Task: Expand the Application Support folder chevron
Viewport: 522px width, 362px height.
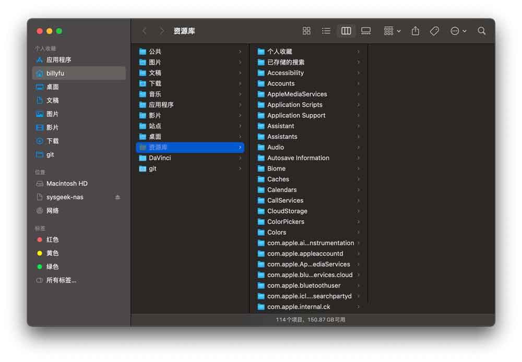Action: click(x=359, y=116)
